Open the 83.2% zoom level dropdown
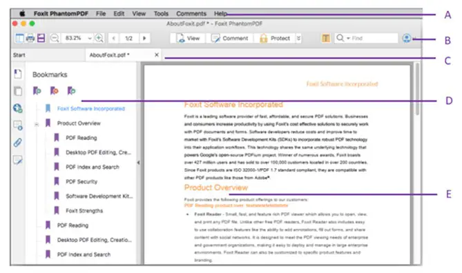The width and height of the screenshot is (462, 273). coord(90,39)
